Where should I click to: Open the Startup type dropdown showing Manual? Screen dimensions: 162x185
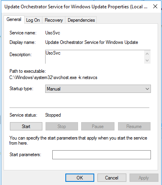(x=98, y=89)
